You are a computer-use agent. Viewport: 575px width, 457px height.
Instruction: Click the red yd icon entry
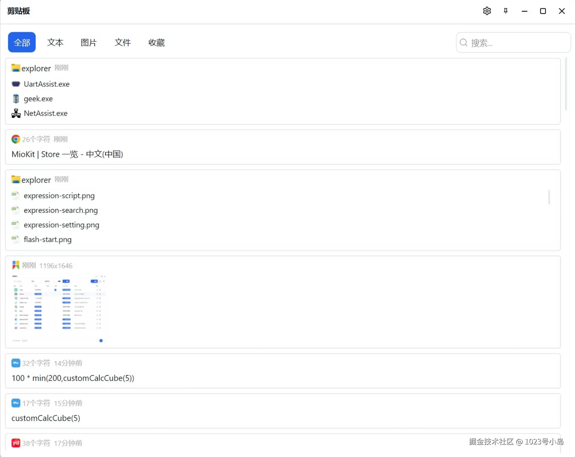(x=16, y=443)
